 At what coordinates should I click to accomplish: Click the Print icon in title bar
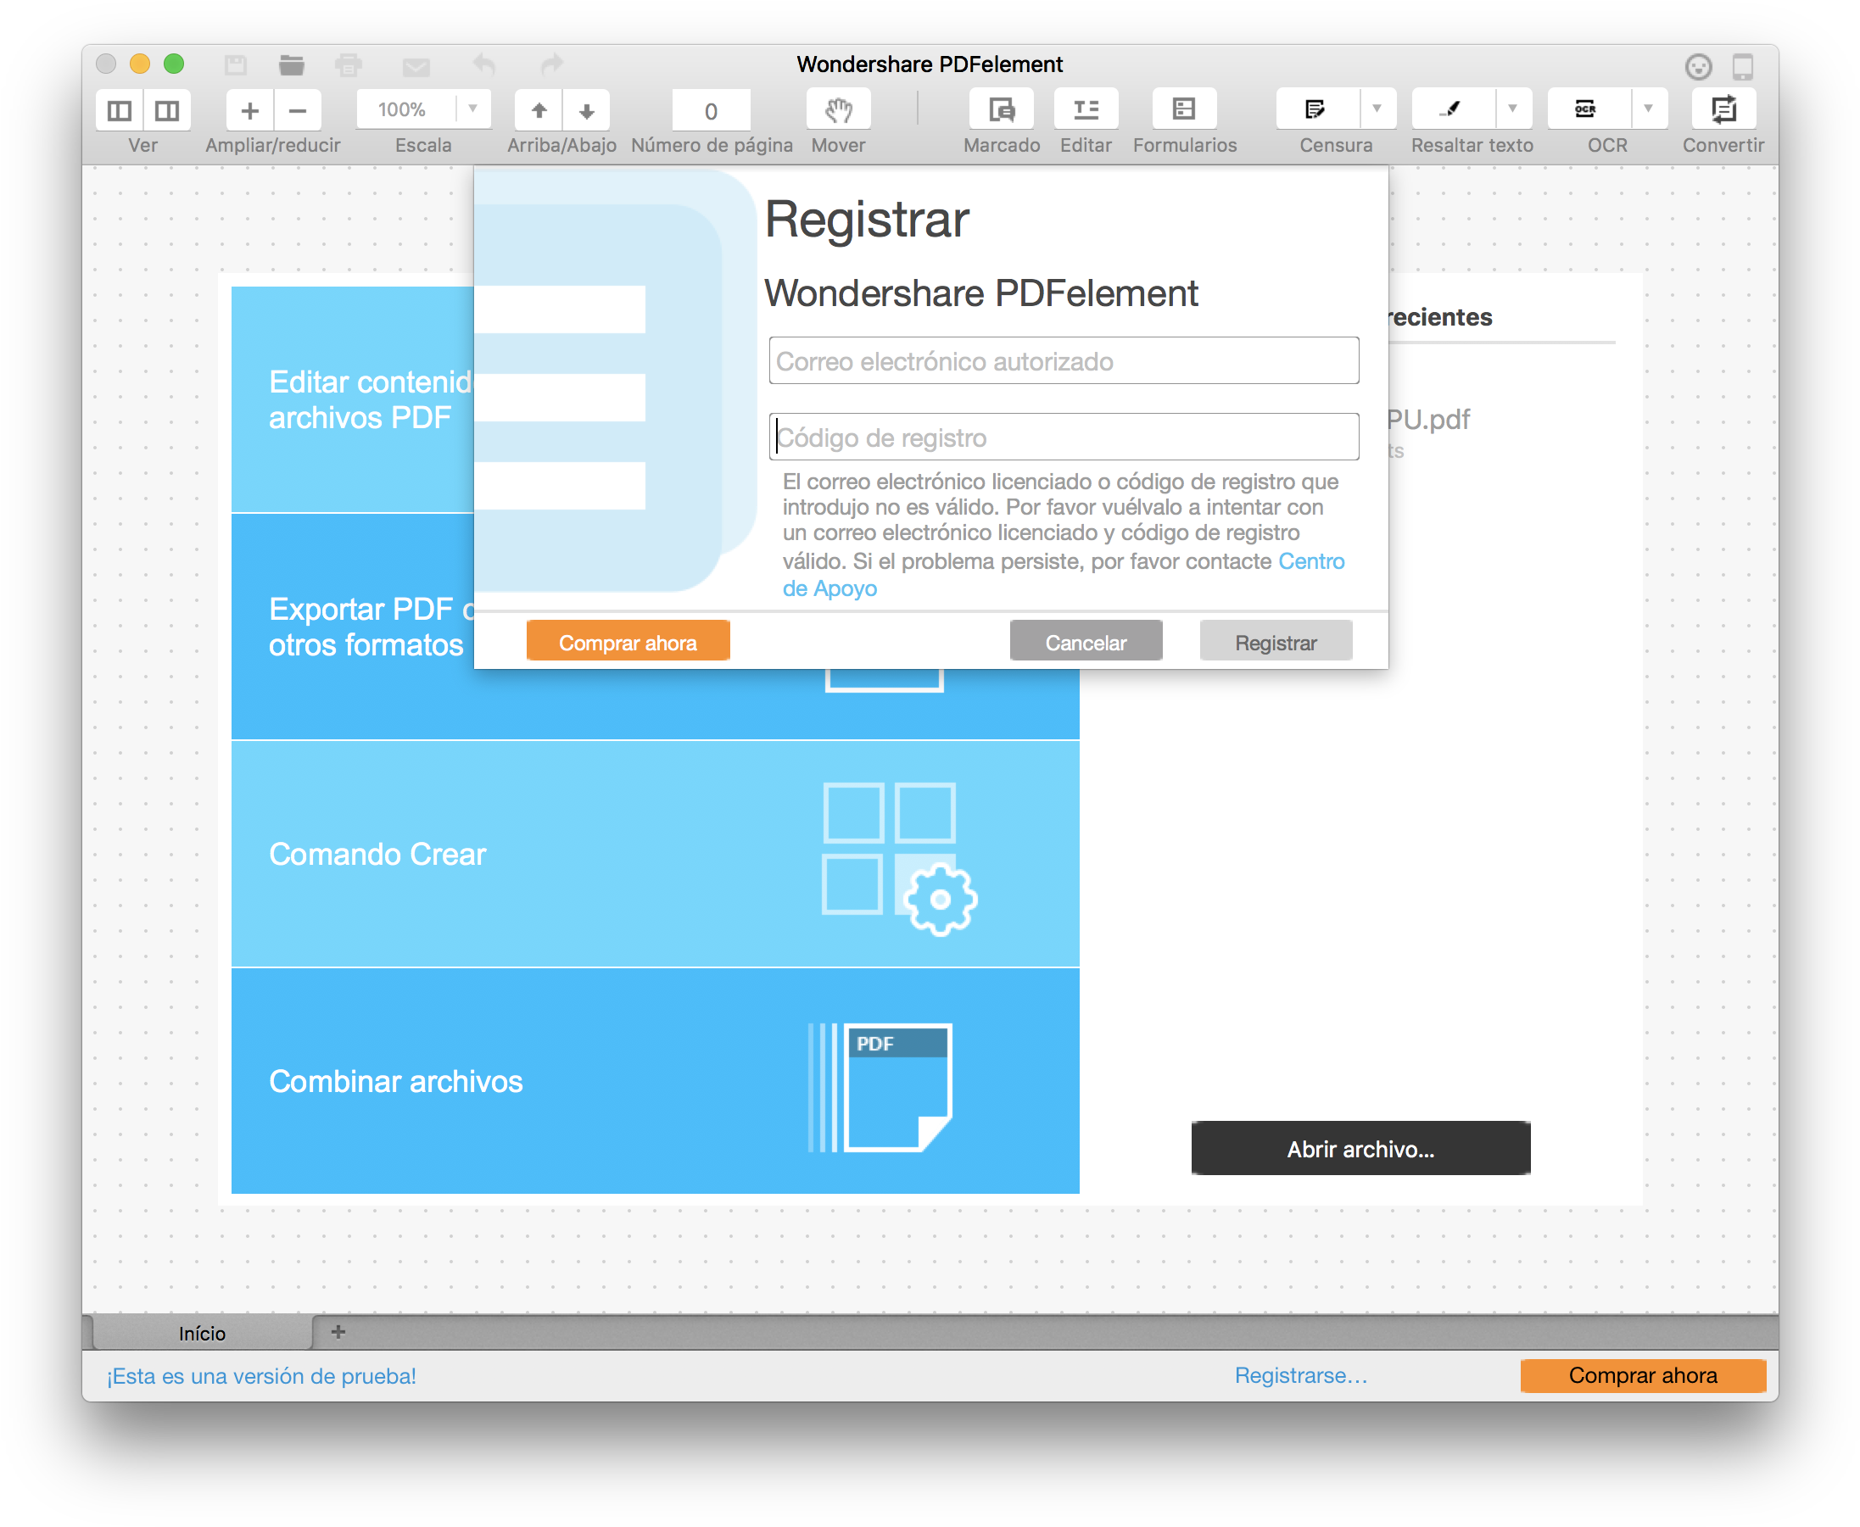pyautogui.click(x=349, y=64)
